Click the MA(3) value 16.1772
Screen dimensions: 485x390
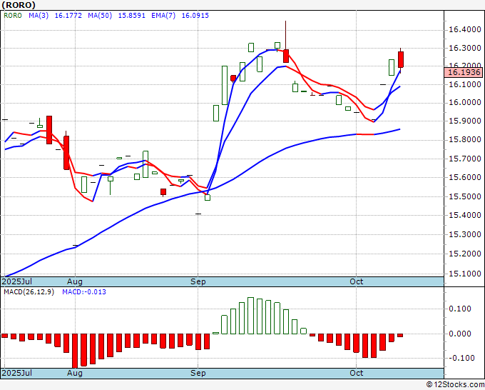pyautogui.click(x=68, y=16)
